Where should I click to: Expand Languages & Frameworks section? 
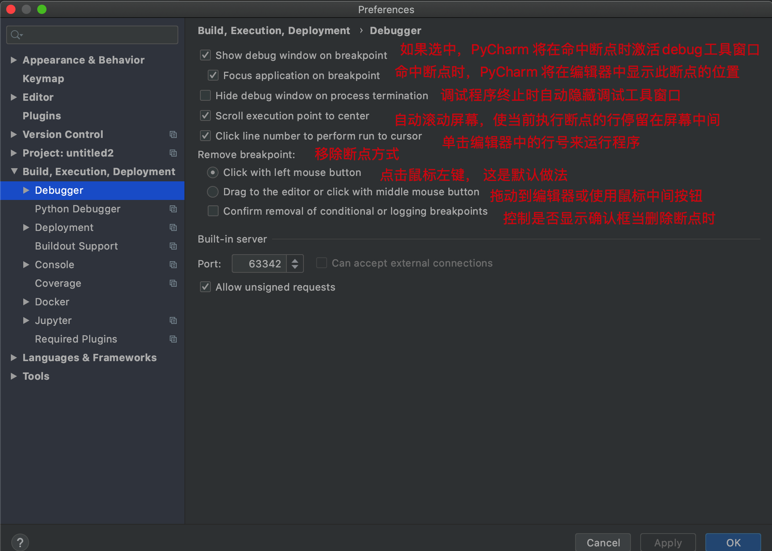(14, 357)
